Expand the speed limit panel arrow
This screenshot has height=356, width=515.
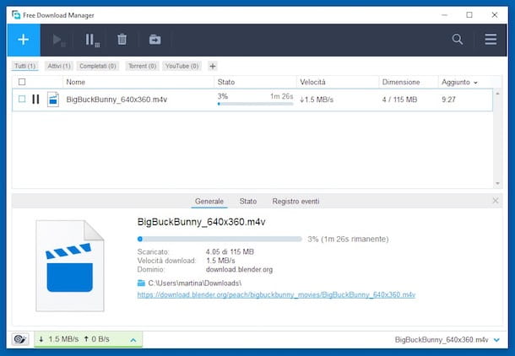point(133,339)
